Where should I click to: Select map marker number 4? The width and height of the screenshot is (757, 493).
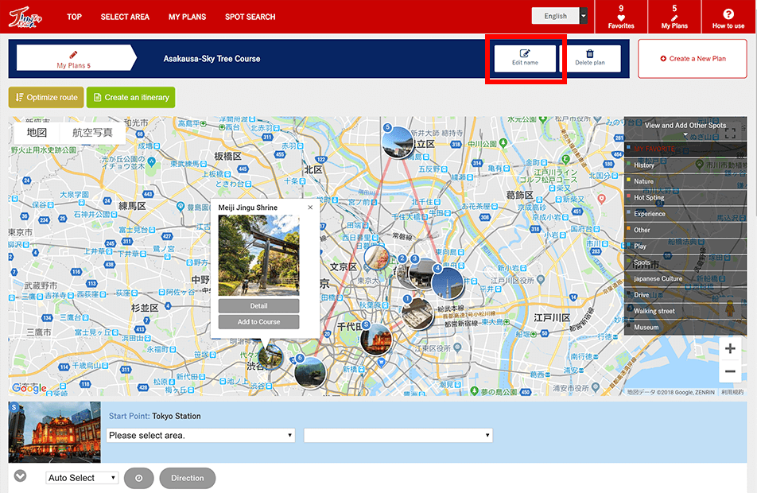click(x=448, y=283)
